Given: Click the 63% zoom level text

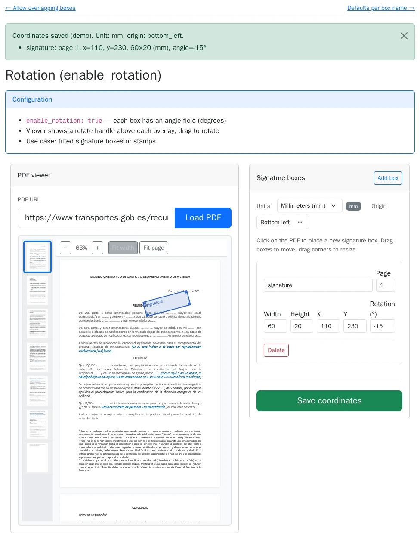Looking at the screenshot, I should [x=81, y=248].
